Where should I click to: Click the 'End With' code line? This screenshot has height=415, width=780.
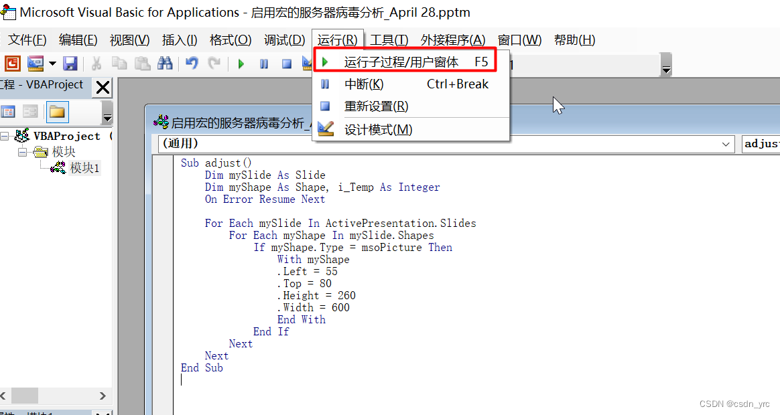tap(302, 319)
